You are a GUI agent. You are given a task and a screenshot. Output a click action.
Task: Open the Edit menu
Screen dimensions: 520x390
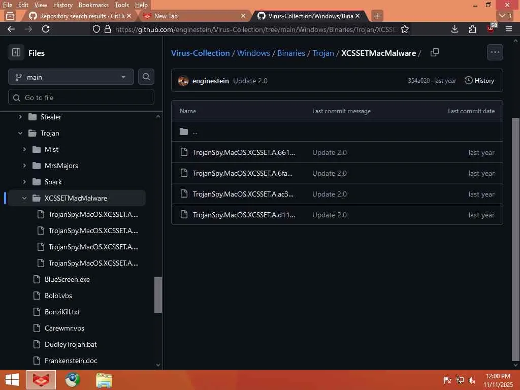pos(23,5)
